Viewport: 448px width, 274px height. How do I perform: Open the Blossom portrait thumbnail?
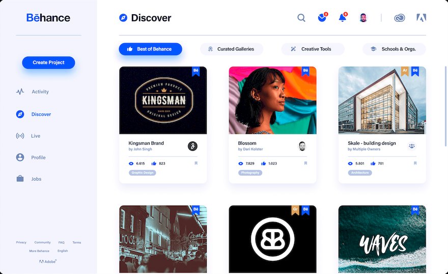click(272, 100)
